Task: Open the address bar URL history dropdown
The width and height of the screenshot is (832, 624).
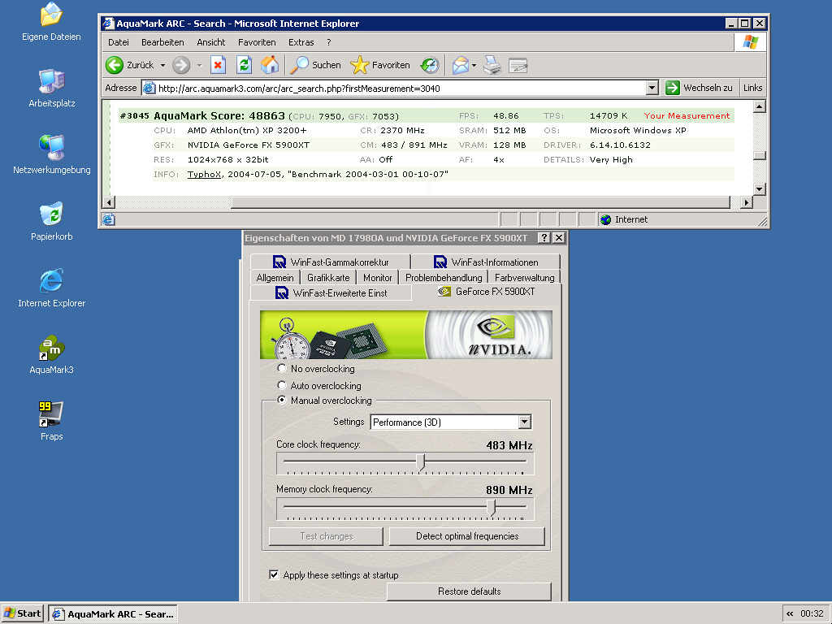Action: 652,88
